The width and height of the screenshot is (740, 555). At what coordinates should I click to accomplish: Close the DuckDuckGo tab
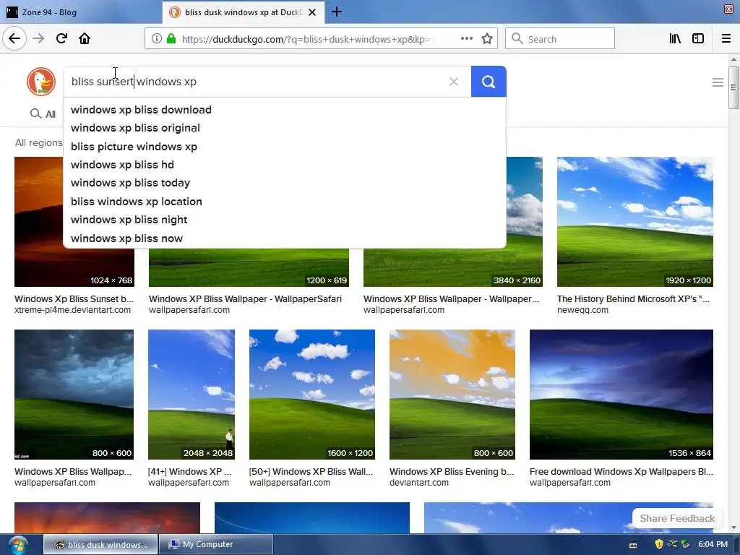point(312,12)
